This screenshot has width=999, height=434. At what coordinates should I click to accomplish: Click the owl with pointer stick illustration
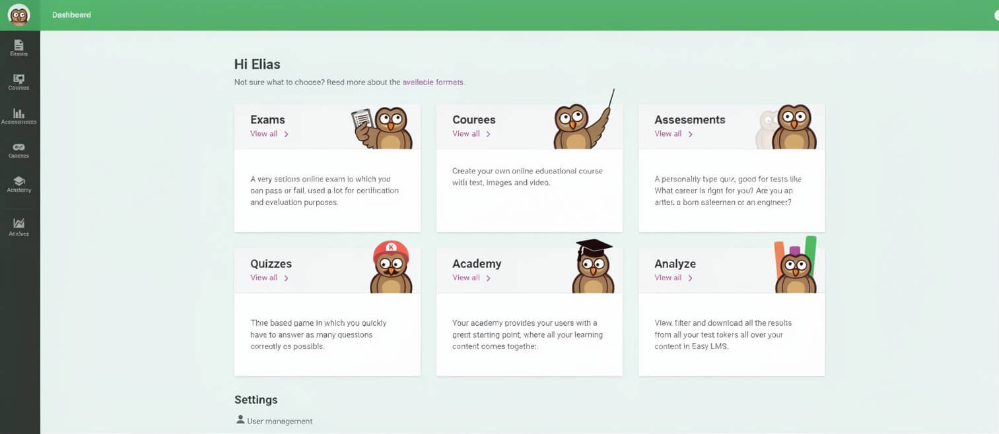click(584, 121)
